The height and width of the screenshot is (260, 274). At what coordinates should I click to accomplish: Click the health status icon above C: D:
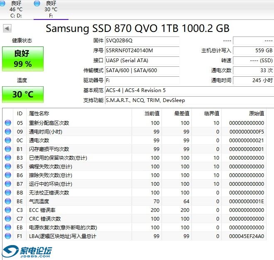click(2, 3)
